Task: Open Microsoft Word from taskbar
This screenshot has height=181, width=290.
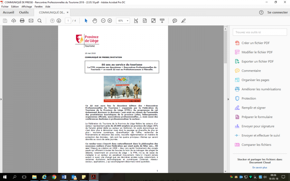Action: (x=64, y=177)
